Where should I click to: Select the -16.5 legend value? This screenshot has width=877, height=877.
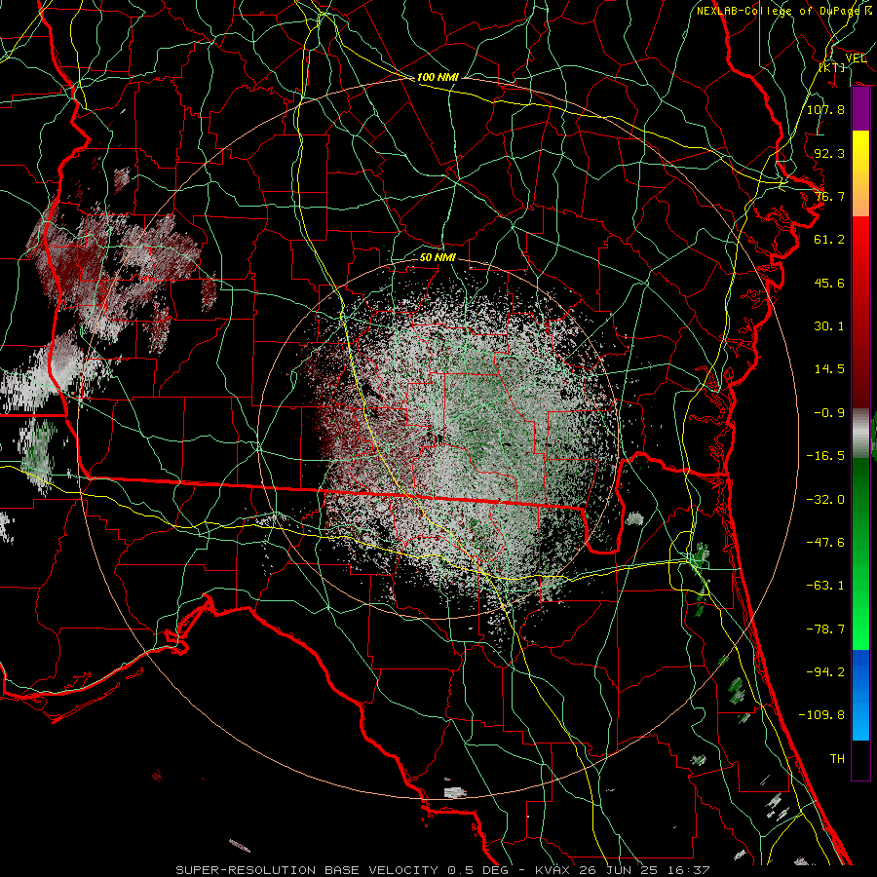tap(825, 456)
